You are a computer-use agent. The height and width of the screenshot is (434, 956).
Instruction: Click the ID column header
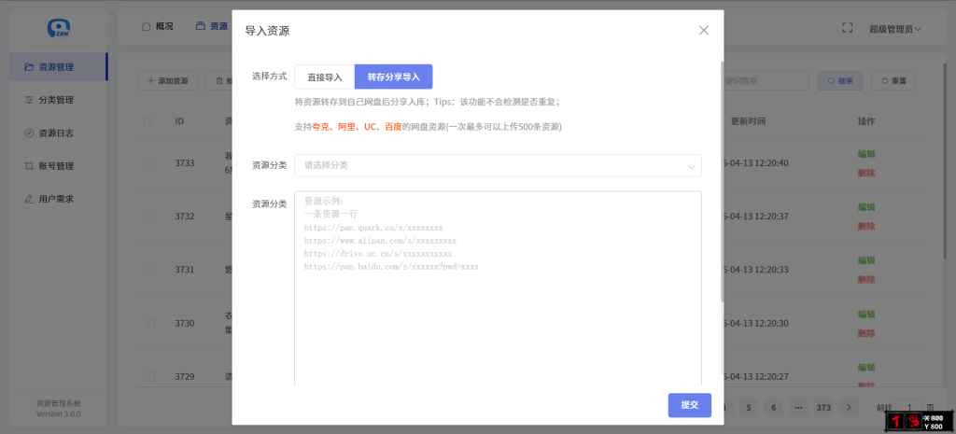coord(179,121)
